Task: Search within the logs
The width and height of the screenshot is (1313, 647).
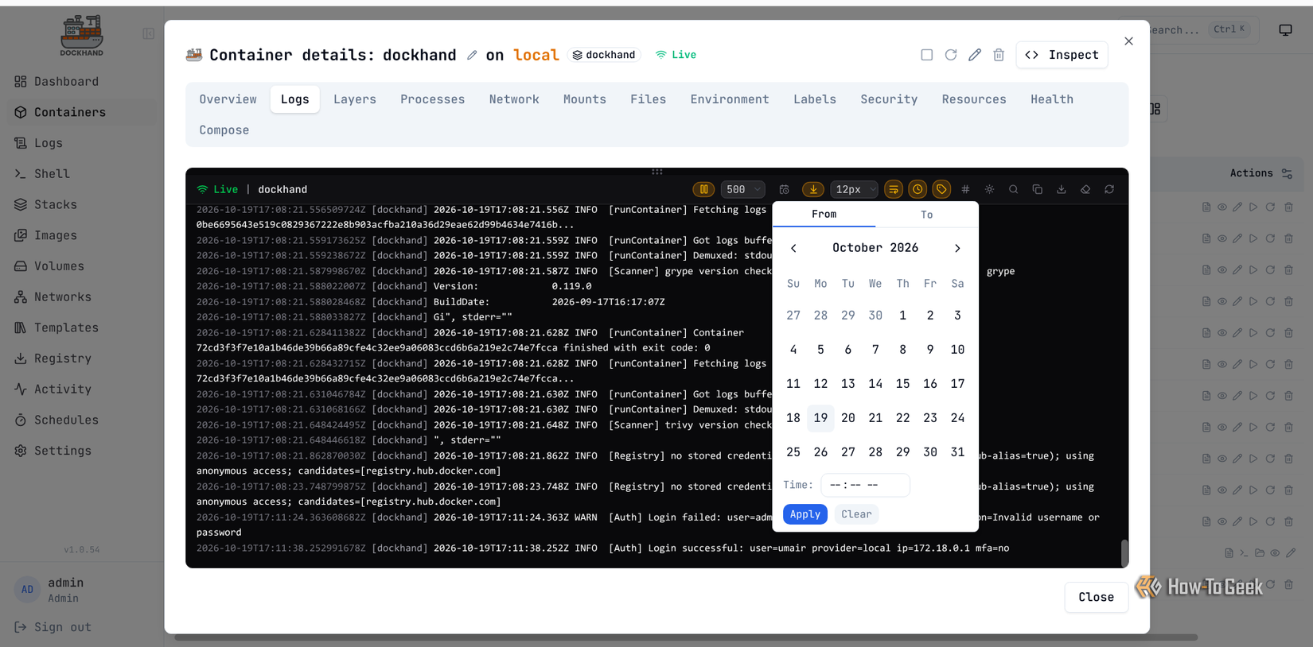Action: [1013, 189]
